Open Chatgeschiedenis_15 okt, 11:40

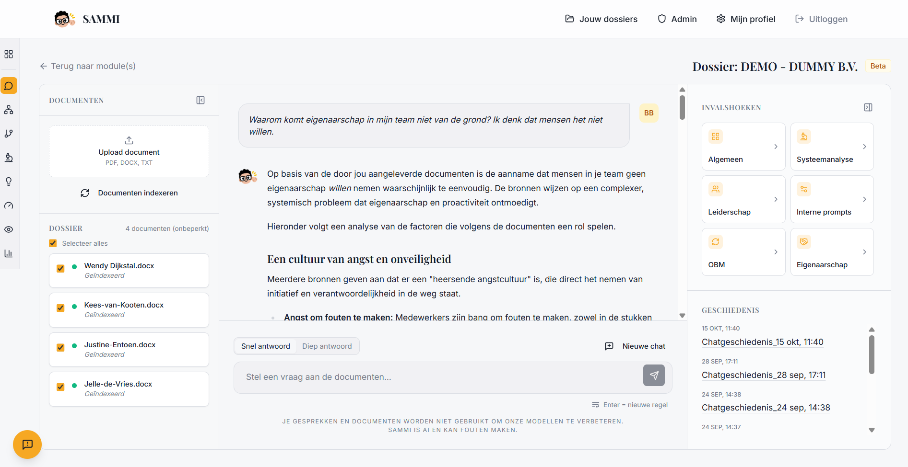[763, 342]
